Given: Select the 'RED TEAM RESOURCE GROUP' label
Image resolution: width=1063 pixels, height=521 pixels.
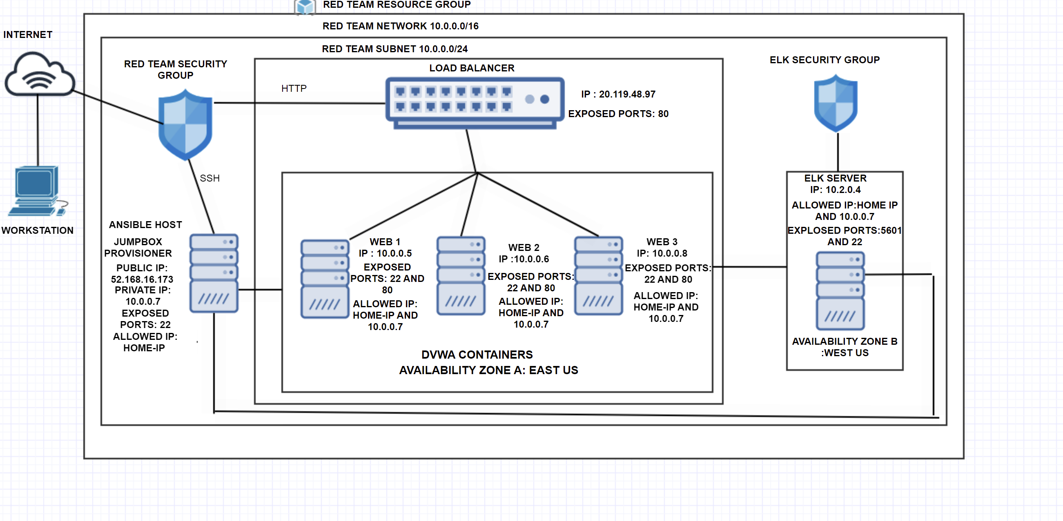Looking at the screenshot, I should tap(397, 4).
